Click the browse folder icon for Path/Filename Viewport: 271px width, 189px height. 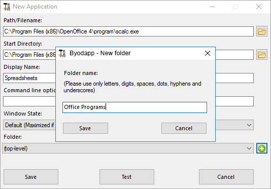(262, 31)
